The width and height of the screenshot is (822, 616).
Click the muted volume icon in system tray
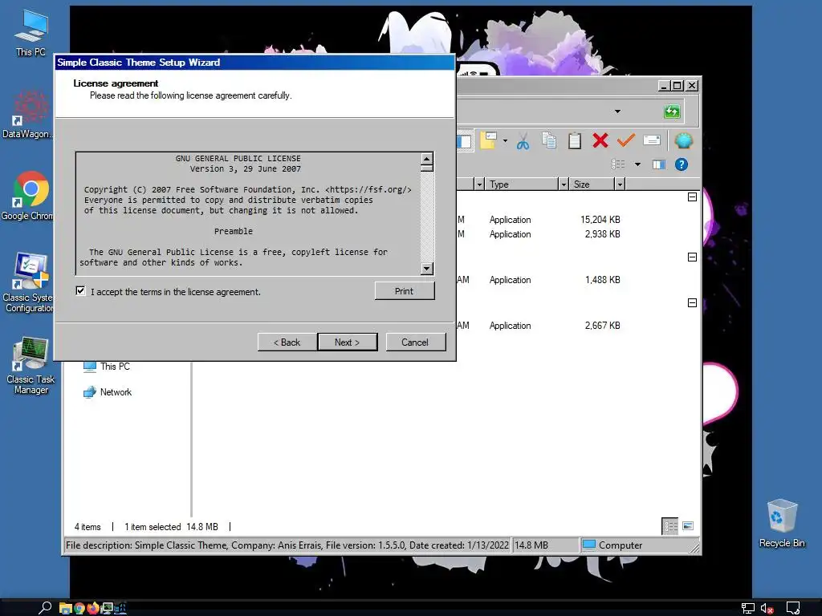tap(767, 609)
